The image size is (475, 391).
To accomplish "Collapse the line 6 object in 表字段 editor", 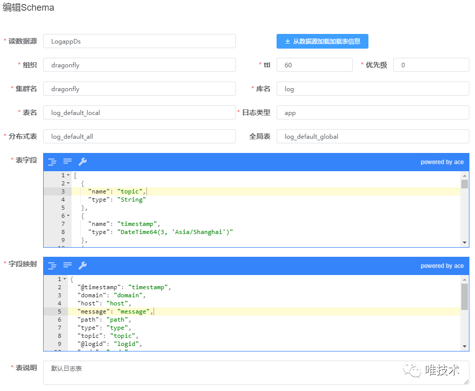I will click(69, 216).
